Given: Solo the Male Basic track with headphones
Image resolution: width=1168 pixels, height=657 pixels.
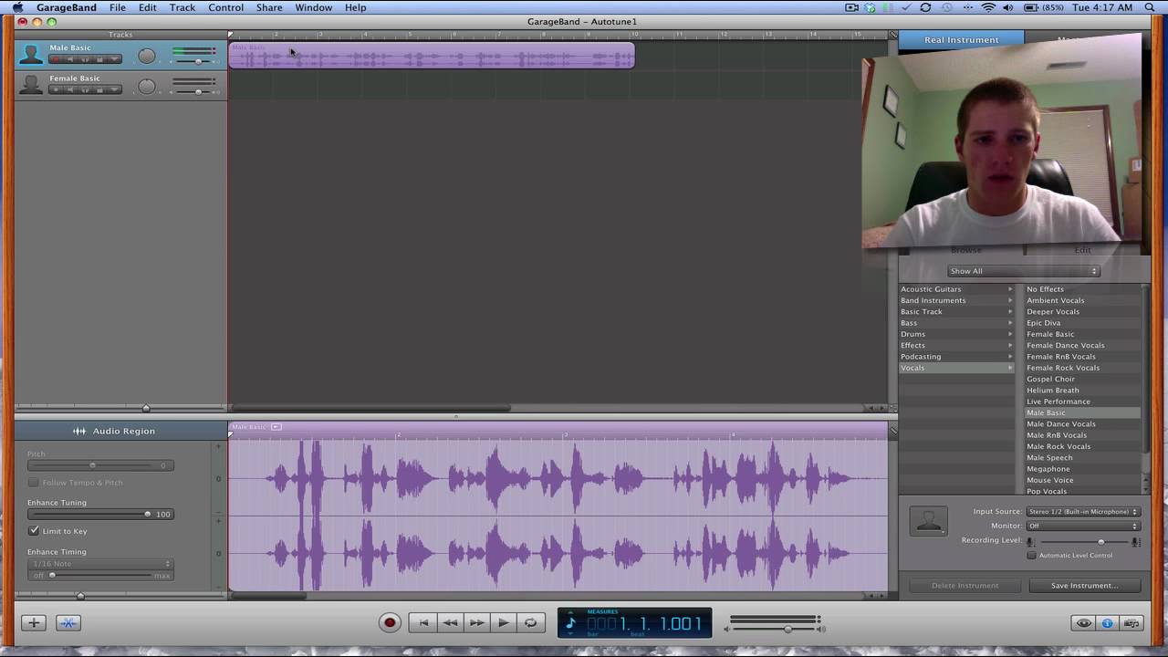Looking at the screenshot, I should [x=85, y=59].
